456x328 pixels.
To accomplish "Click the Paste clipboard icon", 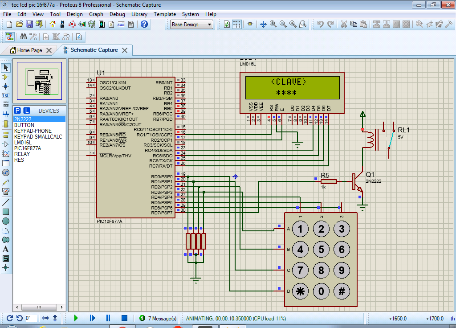I will click(363, 24).
